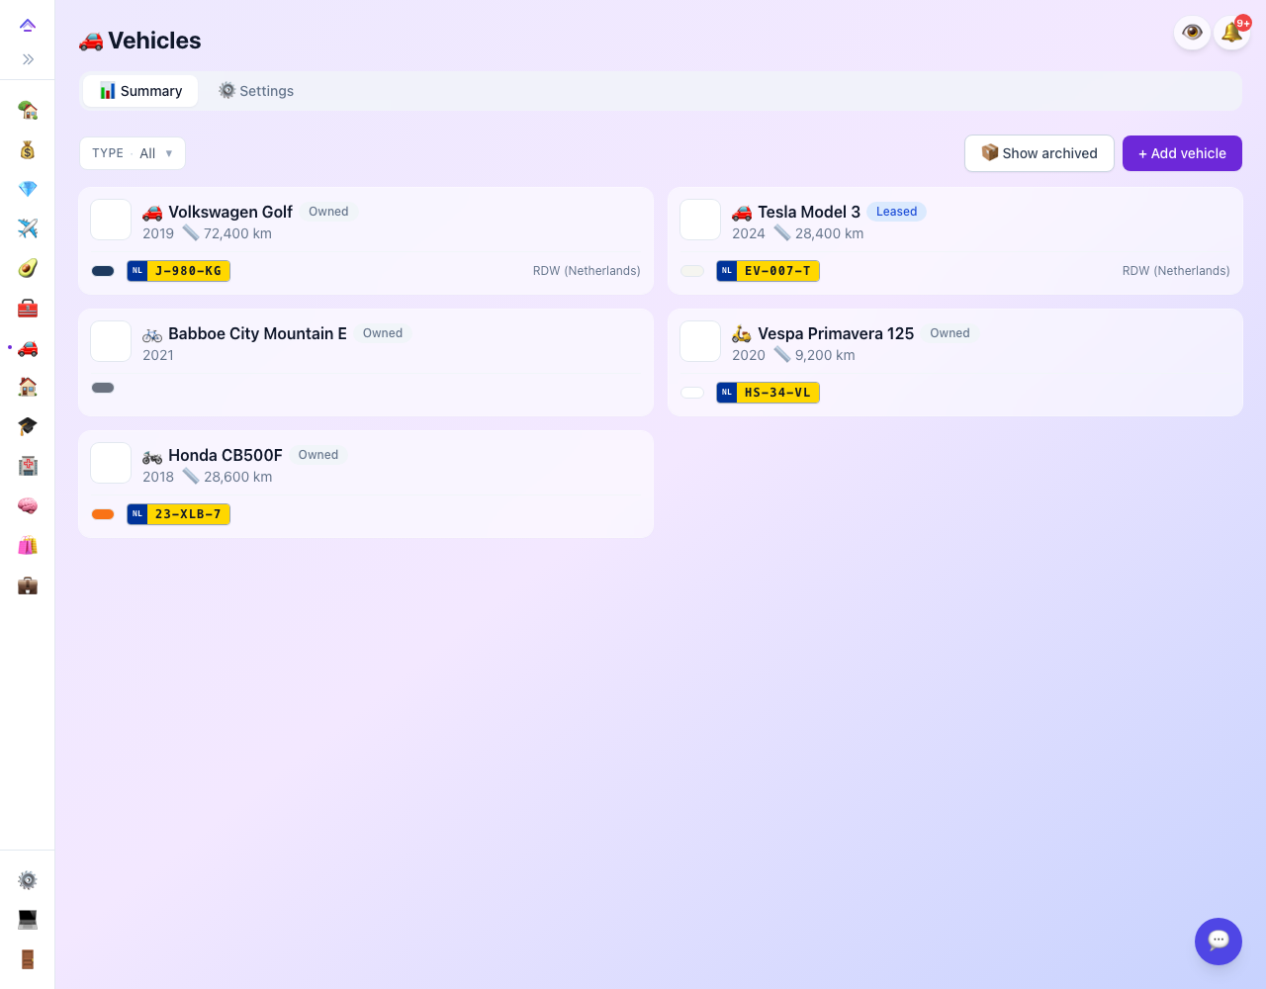Click the Vespa Primavera photo thumbnail
1266x989 pixels.
tap(700, 341)
